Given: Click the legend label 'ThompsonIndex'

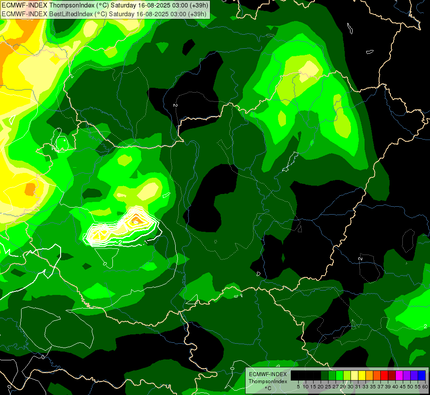Looking at the screenshot, I should point(268,381).
